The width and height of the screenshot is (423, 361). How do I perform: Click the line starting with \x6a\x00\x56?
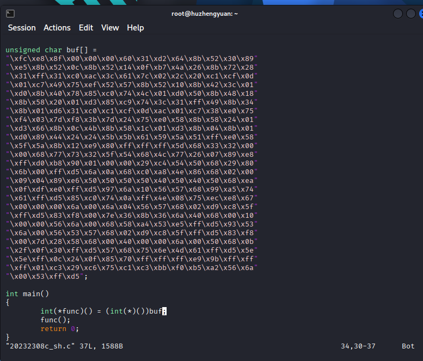[132, 233]
